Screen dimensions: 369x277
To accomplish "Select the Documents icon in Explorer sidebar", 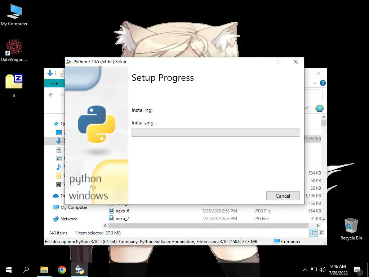I will click(x=59, y=150).
